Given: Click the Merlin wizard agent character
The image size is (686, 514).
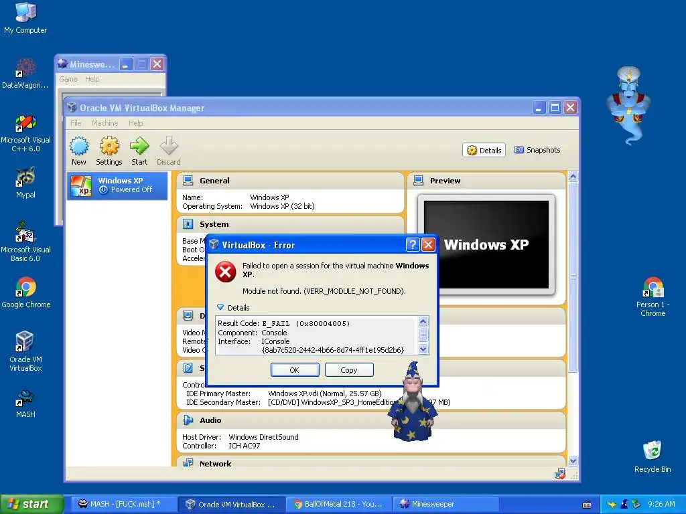Looking at the screenshot, I should tap(413, 402).
